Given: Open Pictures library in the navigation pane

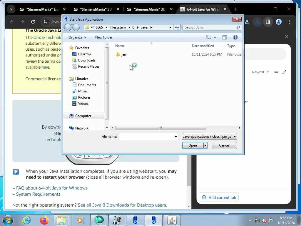Looking at the screenshot, I should pyautogui.click(x=84, y=97).
